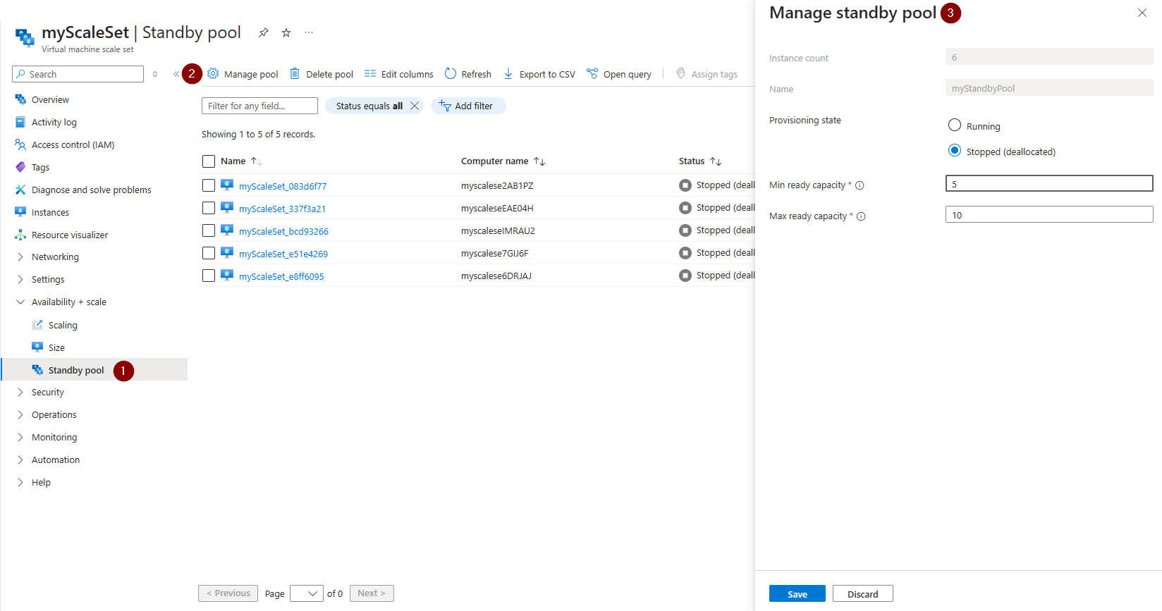Click the Open query icon
Image resolution: width=1162 pixels, height=611 pixels.
click(x=592, y=73)
